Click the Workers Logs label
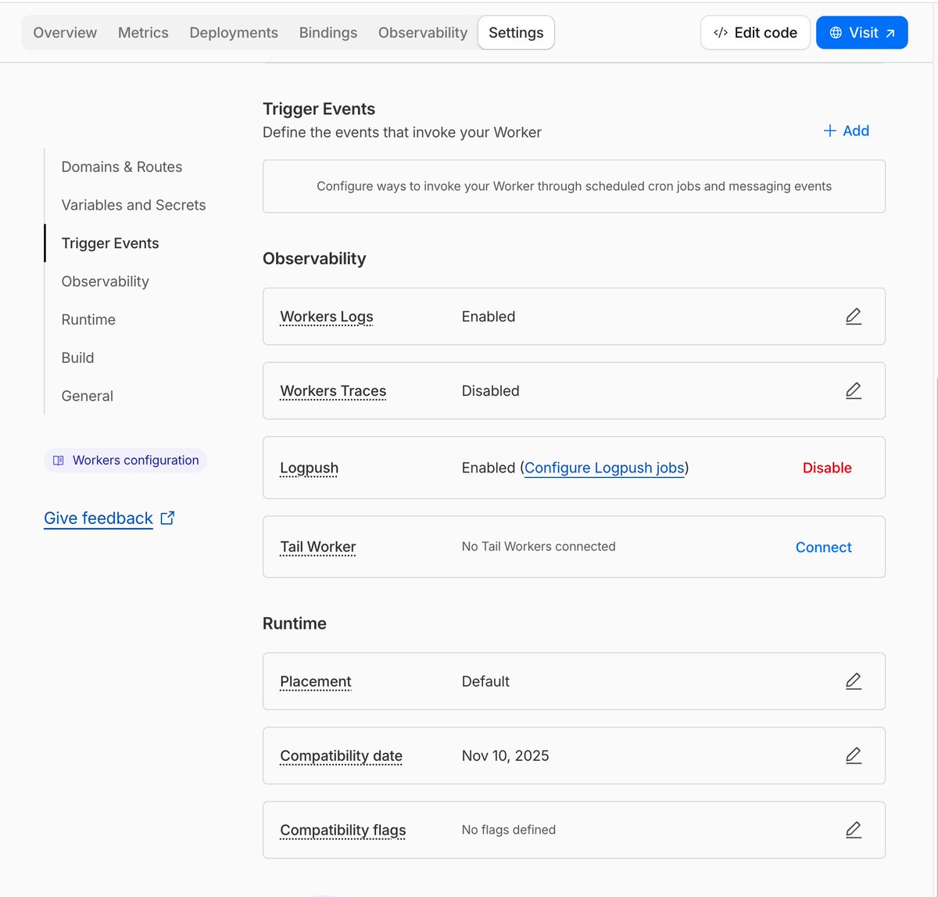The height and width of the screenshot is (897, 938). coord(327,317)
